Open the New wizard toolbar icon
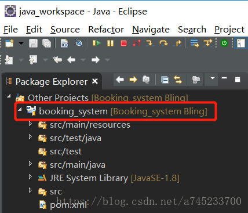 tap(9, 43)
